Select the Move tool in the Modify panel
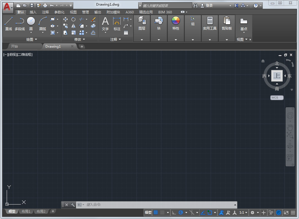Screen dimensions: 299x219 click(x=65, y=19)
